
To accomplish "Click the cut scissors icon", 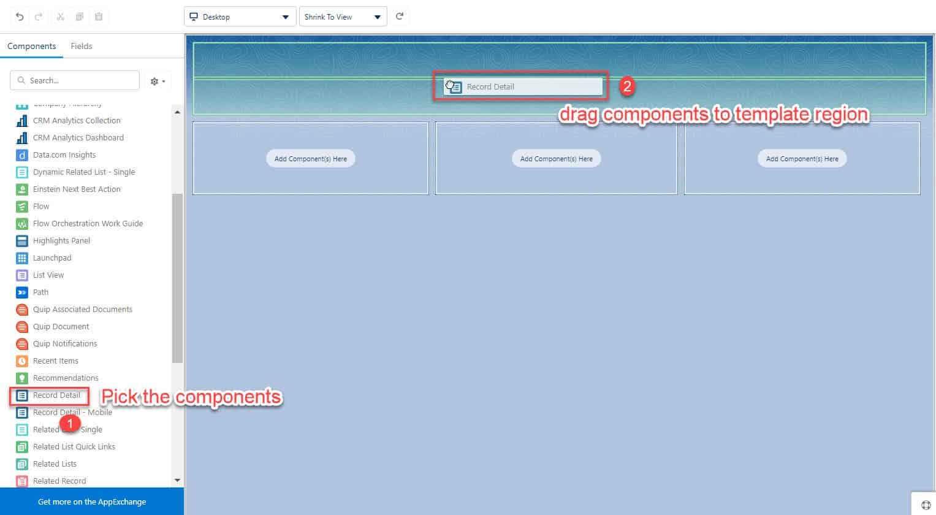I will pos(60,17).
